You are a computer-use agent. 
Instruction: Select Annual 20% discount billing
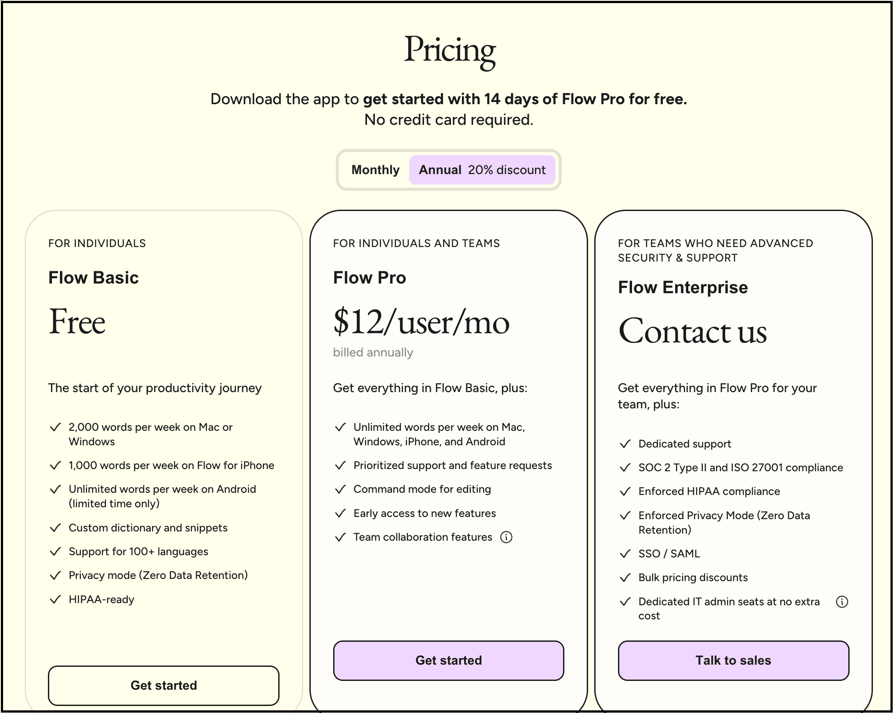(482, 170)
